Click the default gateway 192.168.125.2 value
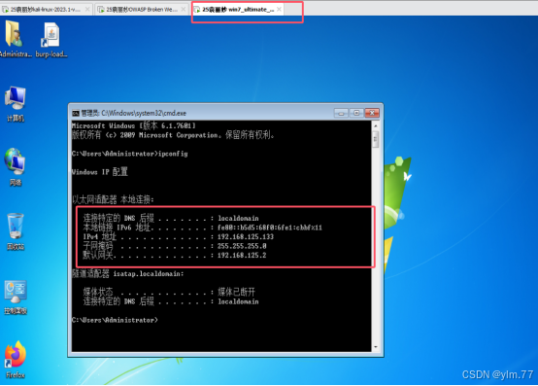 point(242,255)
